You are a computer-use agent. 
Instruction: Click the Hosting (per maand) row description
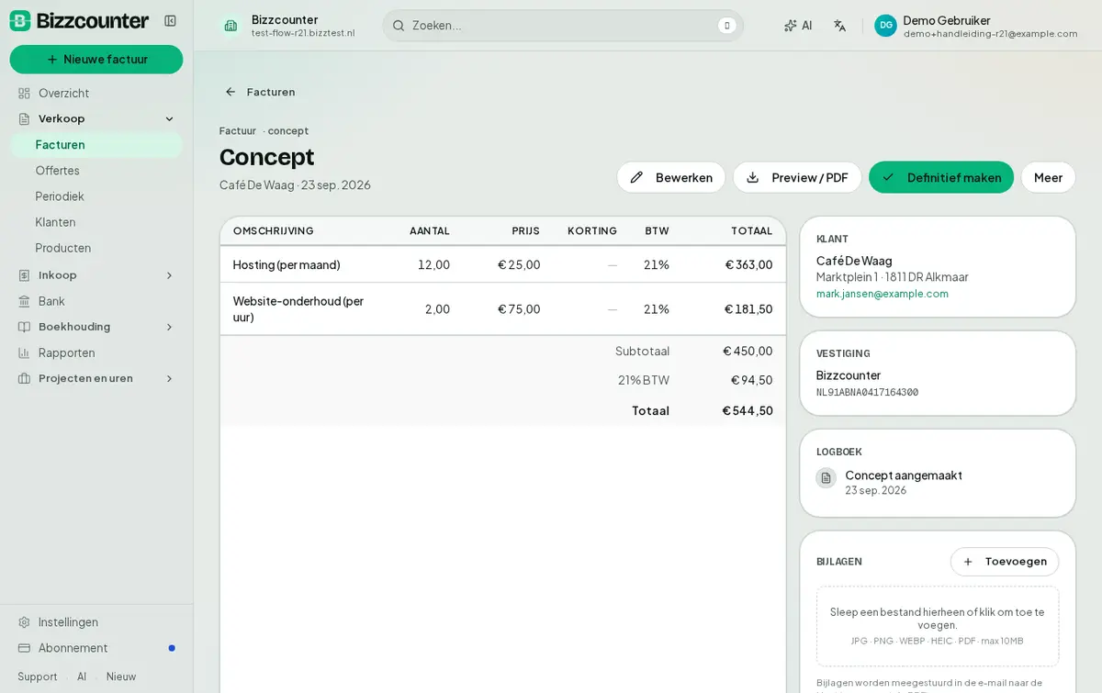coord(287,264)
